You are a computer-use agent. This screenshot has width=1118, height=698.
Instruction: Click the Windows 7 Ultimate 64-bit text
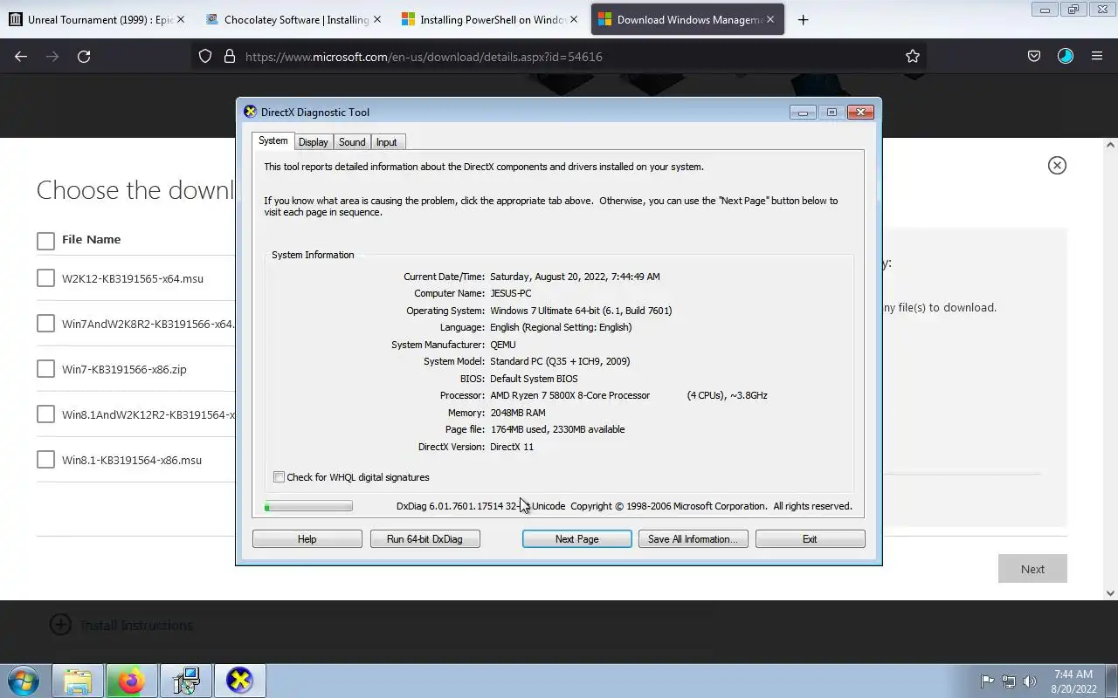coord(581,311)
